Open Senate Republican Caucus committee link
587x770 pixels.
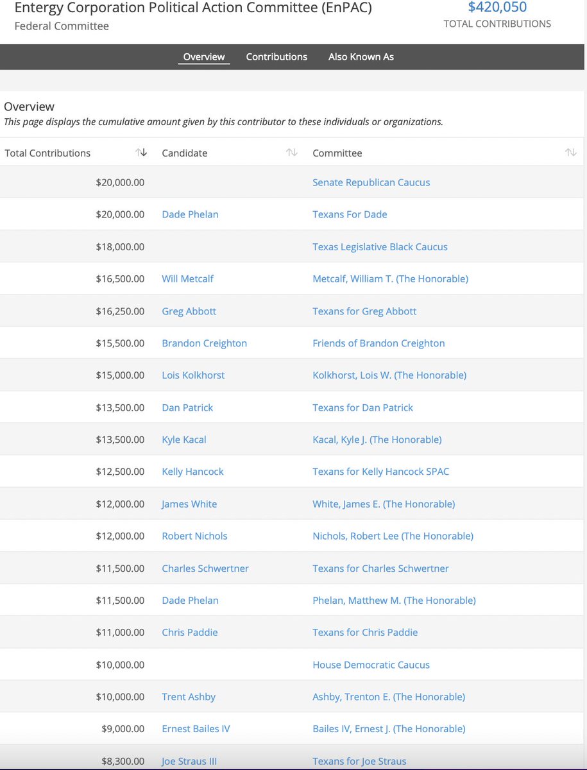[x=371, y=182]
